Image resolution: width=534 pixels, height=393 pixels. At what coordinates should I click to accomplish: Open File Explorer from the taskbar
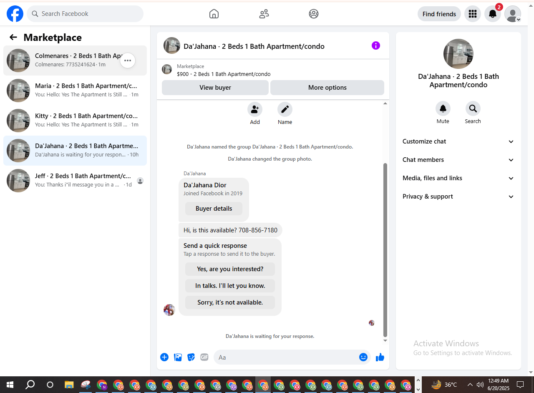point(69,385)
